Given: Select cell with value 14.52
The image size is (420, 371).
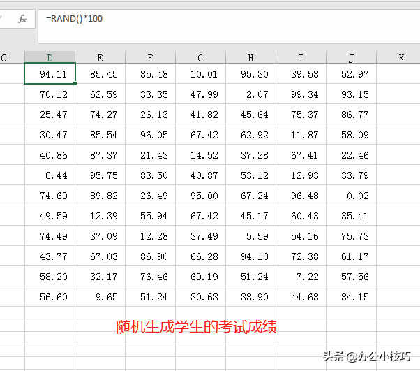Looking at the screenshot, I should pyautogui.click(x=200, y=154).
